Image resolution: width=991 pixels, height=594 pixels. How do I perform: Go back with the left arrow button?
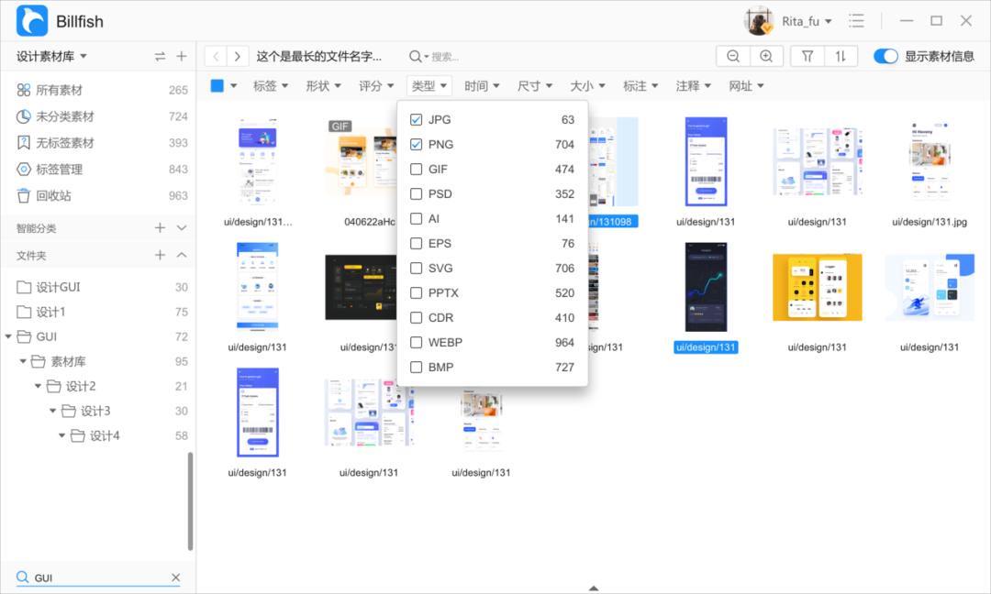point(216,56)
